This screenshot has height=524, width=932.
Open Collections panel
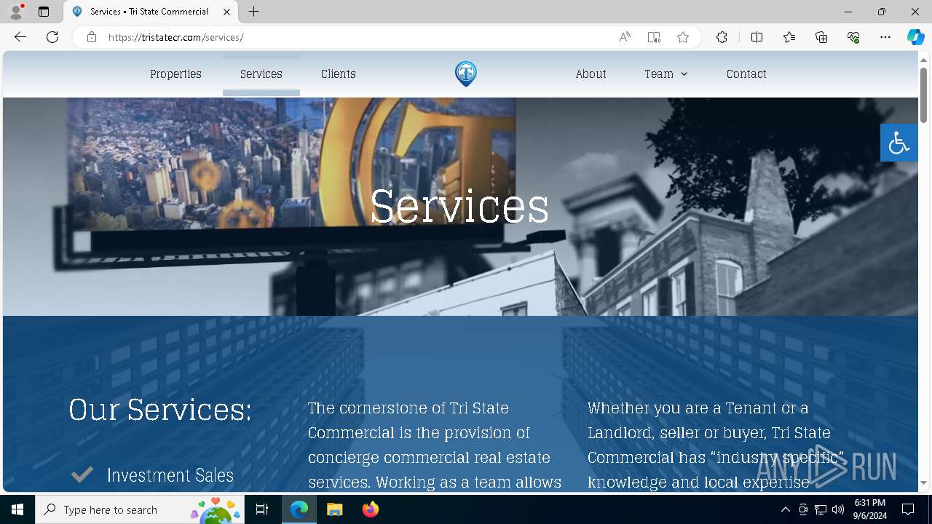[x=821, y=37]
